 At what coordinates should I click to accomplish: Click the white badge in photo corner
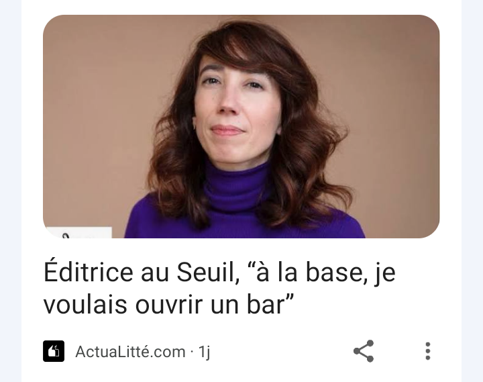pos(78,233)
